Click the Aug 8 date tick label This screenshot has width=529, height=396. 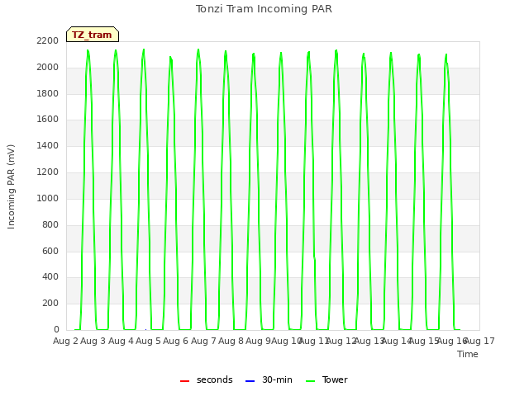click(231, 341)
